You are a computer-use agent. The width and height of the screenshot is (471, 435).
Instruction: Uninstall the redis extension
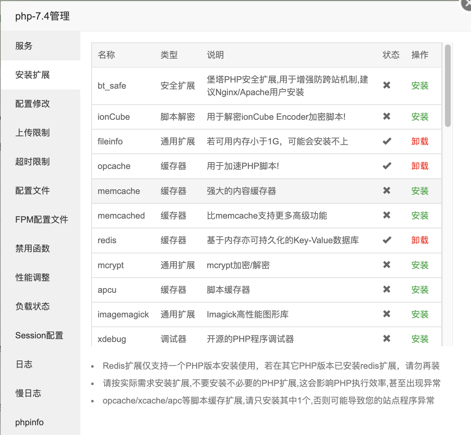click(x=420, y=240)
